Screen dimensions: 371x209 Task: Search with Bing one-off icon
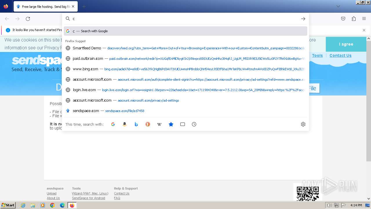pyautogui.click(x=136, y=124)
